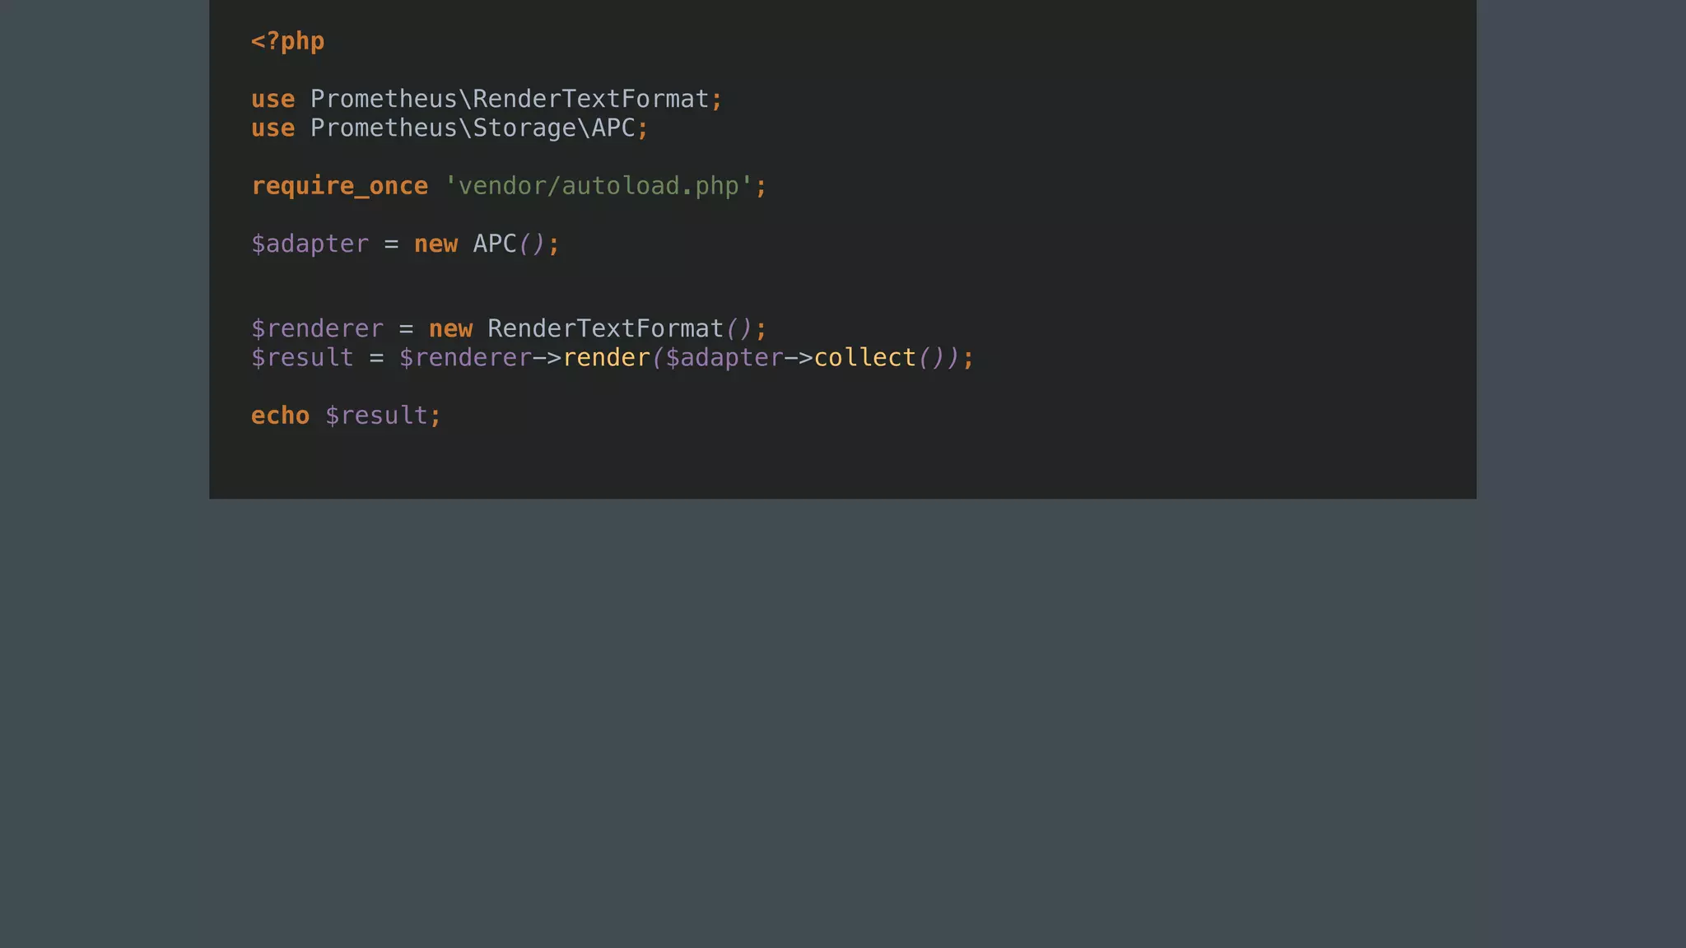Click the '<?php' opening tag

[287, 41]
